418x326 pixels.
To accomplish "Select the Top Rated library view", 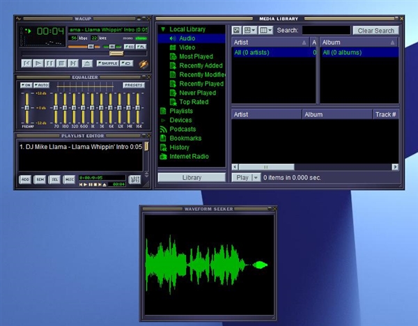I will pyautogui.click(x=194, y=102).
